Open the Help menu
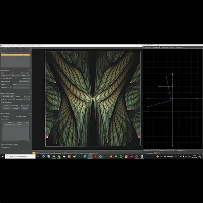The width and height of the screenshot is (203, 203). (30, 48)
